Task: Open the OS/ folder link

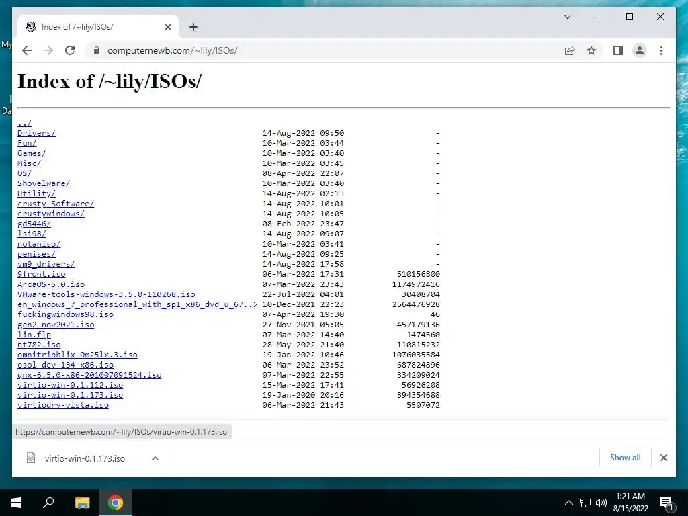Action: click(25, 173)
